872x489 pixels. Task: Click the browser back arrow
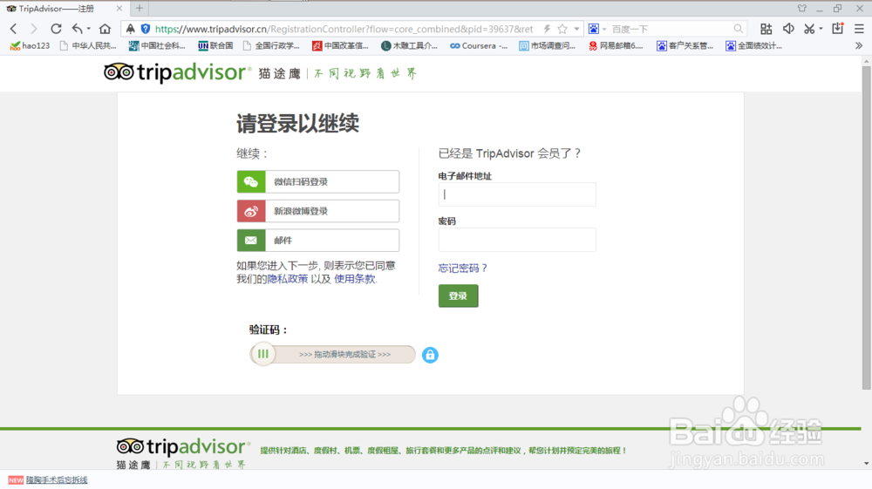(14, 29)
